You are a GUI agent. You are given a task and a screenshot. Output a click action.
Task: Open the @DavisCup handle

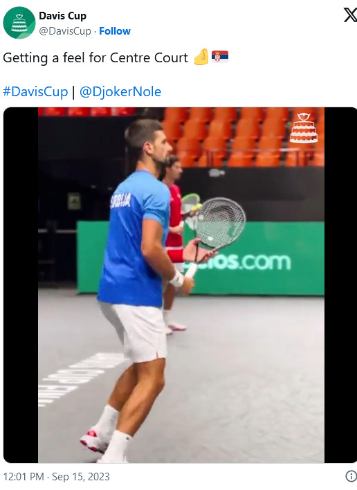[65, 31]
